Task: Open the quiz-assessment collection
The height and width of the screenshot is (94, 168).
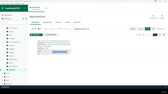Action: click(x=14, y=42)
